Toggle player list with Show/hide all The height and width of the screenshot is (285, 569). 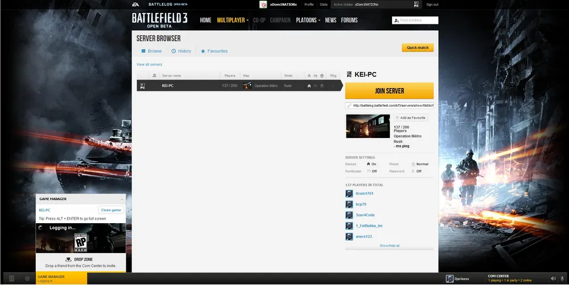tap(389, 245)
